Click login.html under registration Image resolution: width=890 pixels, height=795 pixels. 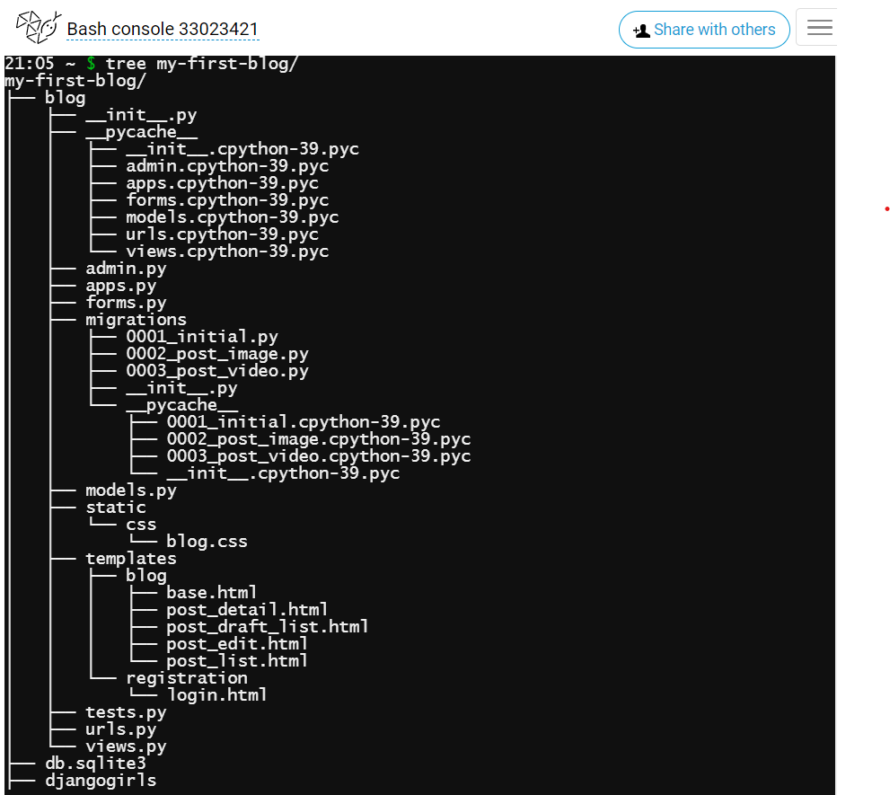click(216, 695)
